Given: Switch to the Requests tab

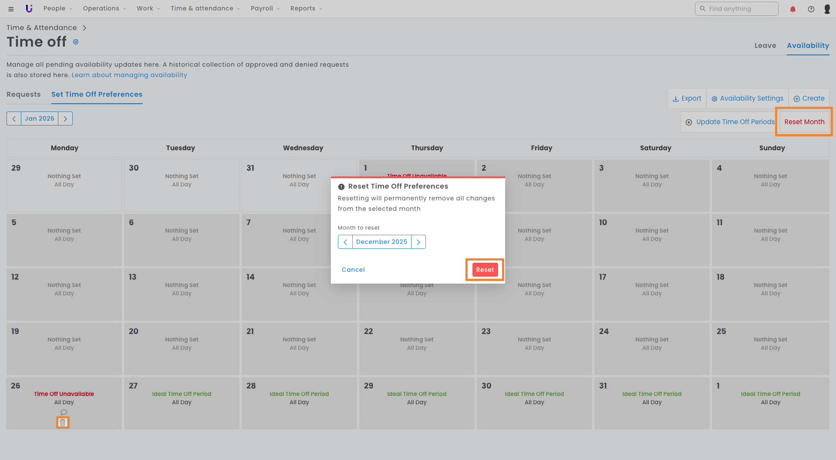Looking at the screenshot, I should click(x=24, y=95).
